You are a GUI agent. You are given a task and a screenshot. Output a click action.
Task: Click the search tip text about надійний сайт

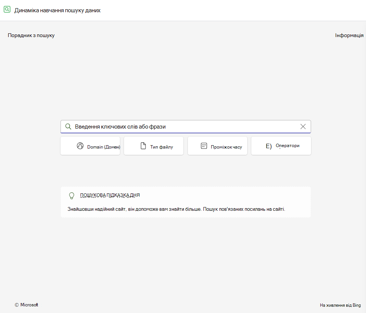[176, 209]
